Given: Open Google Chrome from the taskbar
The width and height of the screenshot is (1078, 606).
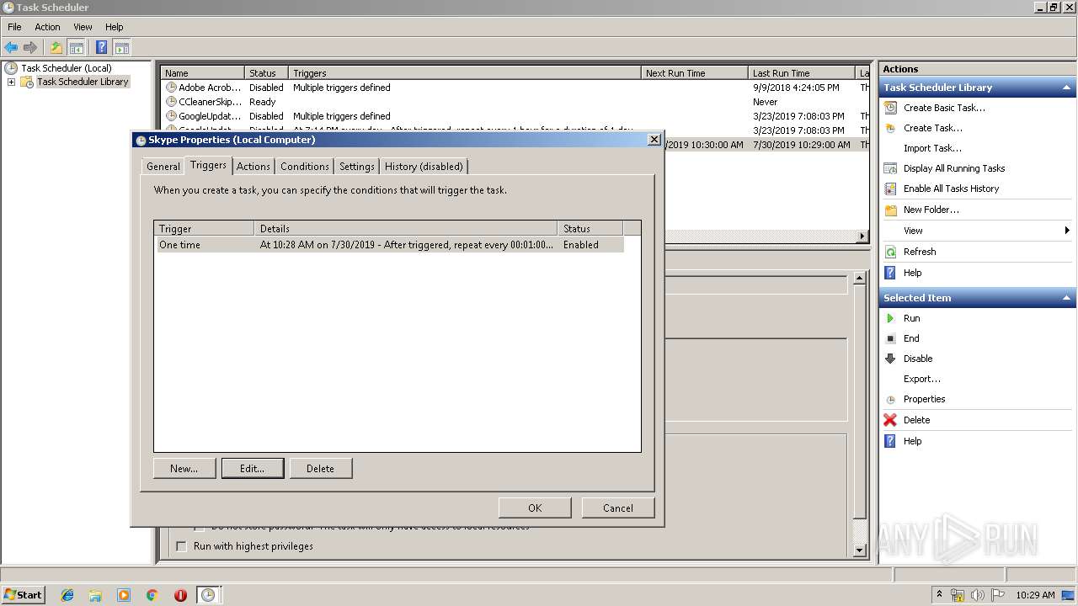Looking at the screenshot, I should click(152, 595).
